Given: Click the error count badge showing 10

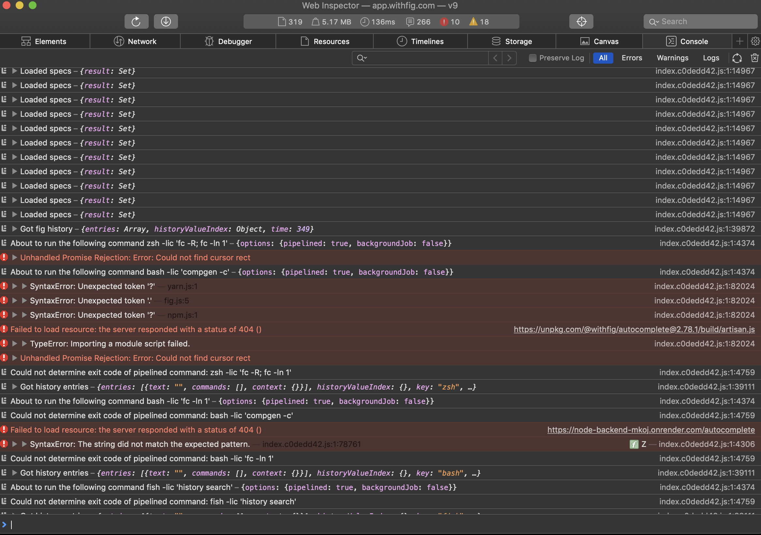Looking at the screenshot, I should [449, 22].
